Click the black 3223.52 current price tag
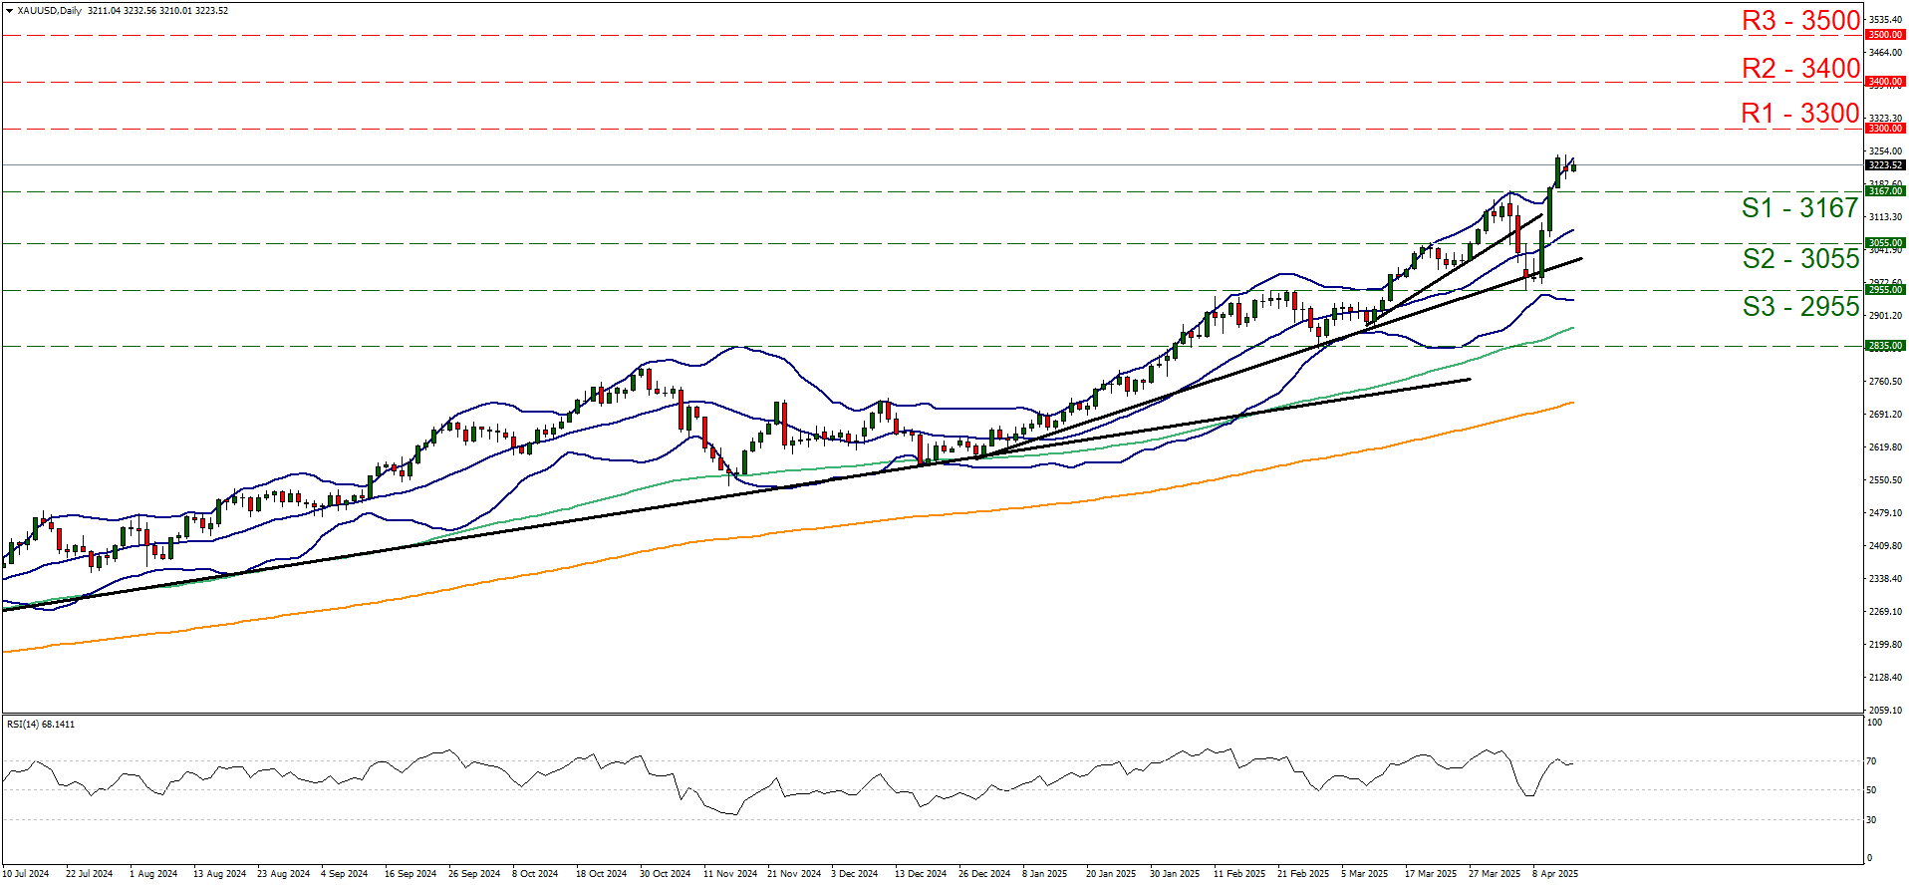This screenshot has height=885, width=1909. coord(1885,165)
